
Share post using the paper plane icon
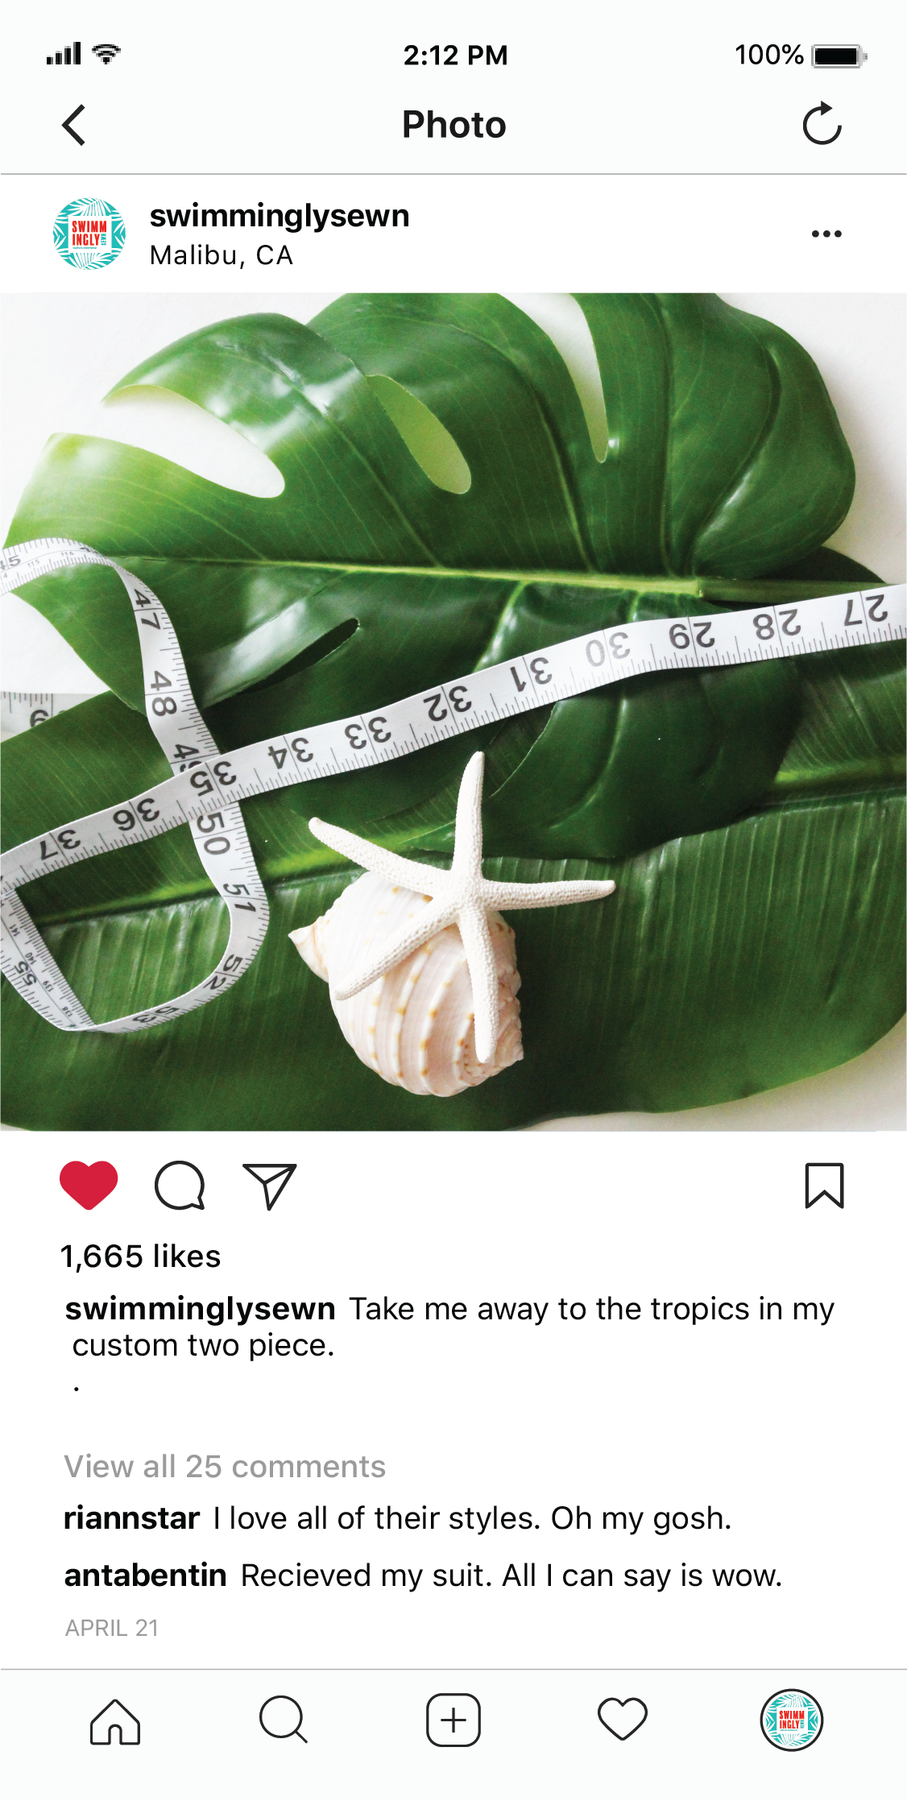click(x=270, y=1186)
